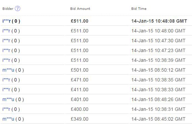Select the £501.00 bid amount cell

tap(79, 70)
